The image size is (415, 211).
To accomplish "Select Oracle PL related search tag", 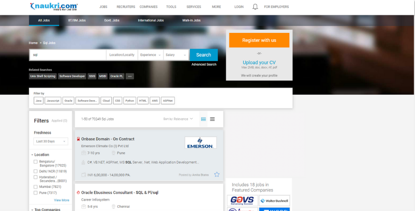I will 117,76.
